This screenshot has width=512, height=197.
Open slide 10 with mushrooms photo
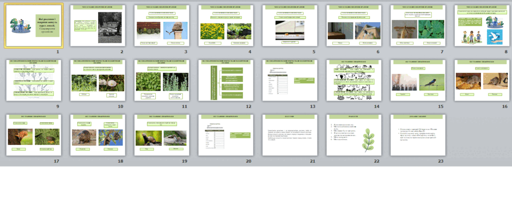(x=97, y=80)
